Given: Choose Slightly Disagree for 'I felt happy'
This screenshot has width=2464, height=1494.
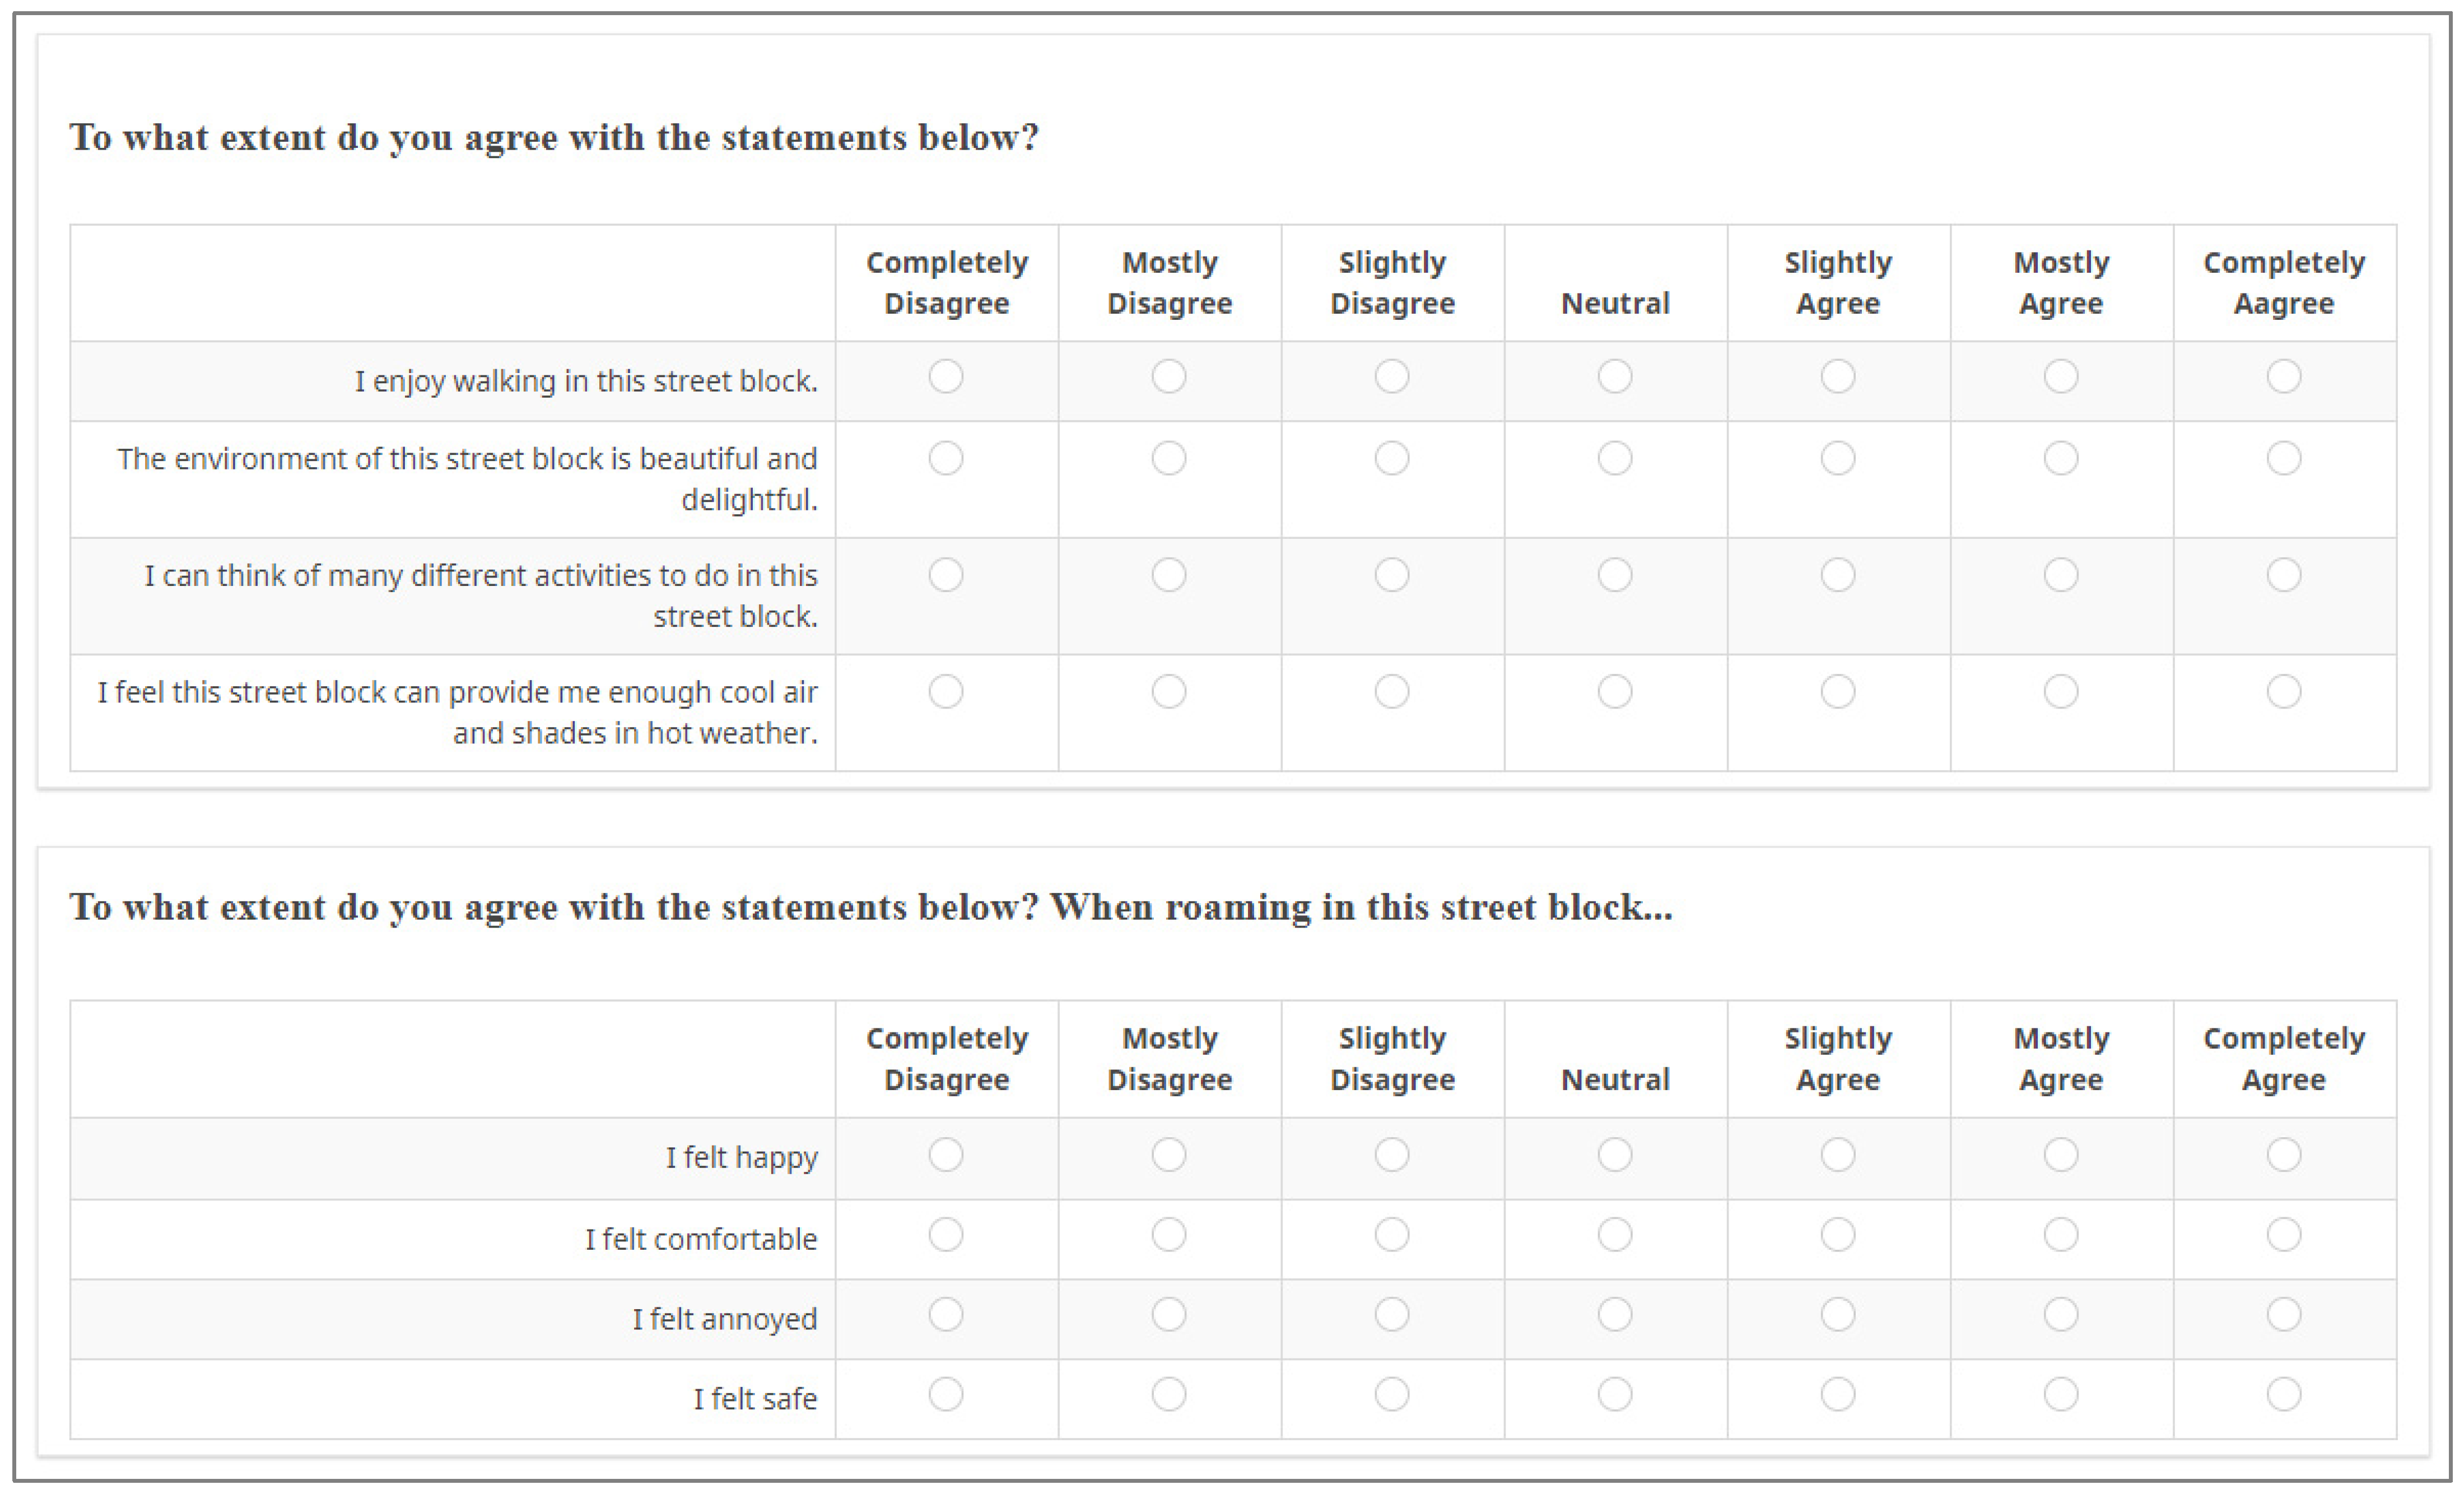Looking at the screenshot, I should [x=1391, y=1155].
